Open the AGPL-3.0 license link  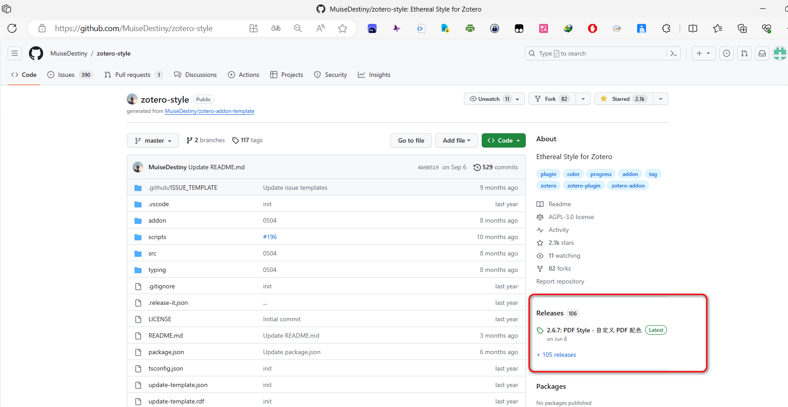tap(571, 217)
